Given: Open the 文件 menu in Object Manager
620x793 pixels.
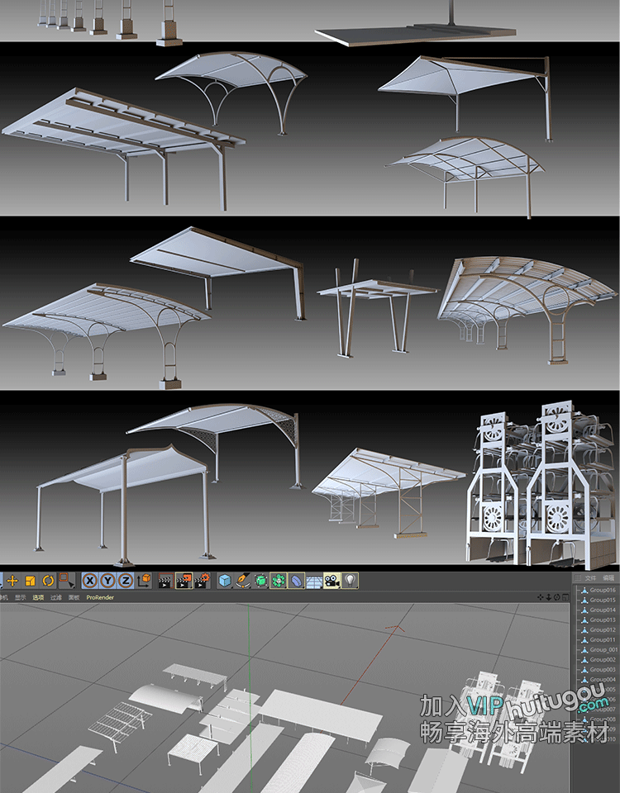Looking at the screenshot, I should [x=589, y=578].
